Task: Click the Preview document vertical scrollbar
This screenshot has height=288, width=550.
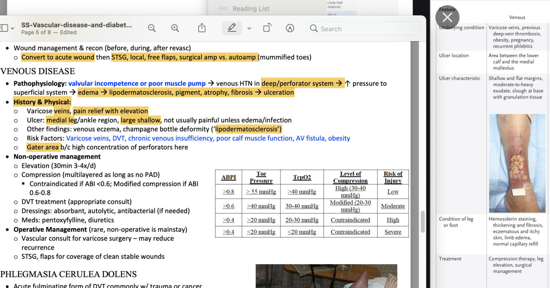Action: pos(422,221)
